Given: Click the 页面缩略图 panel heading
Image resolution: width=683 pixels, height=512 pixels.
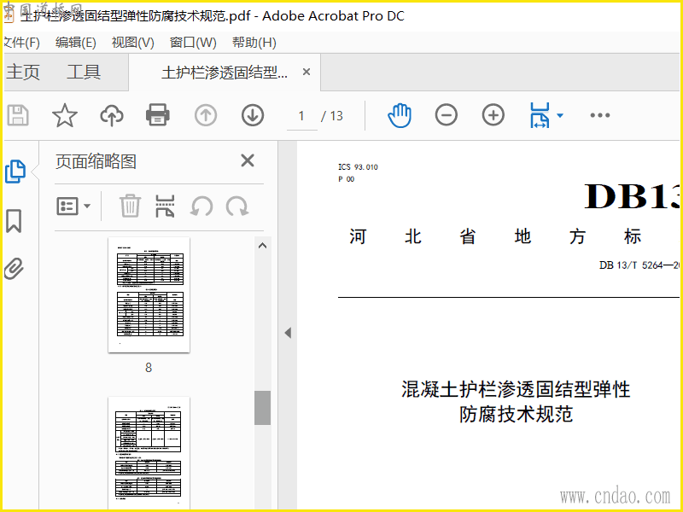Looking at the screenshot, I should point(96,161).
